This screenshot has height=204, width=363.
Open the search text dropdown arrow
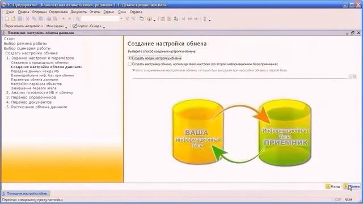tap(121, 19)
